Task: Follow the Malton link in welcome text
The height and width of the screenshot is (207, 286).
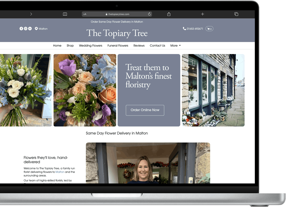Action: click(60, 172)
